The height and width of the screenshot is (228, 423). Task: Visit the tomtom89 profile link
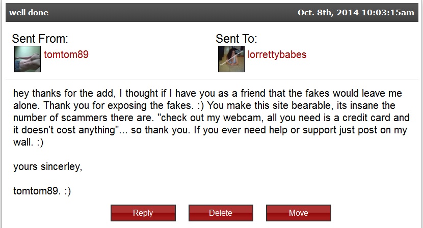pyautogui.click(x=66, y=54)
